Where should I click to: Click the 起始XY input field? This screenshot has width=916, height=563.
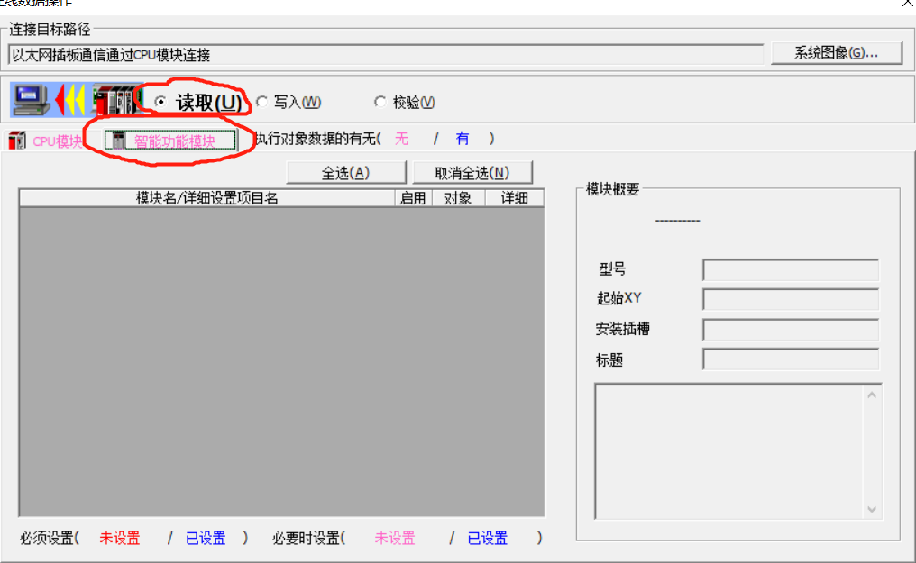[790, 299]
